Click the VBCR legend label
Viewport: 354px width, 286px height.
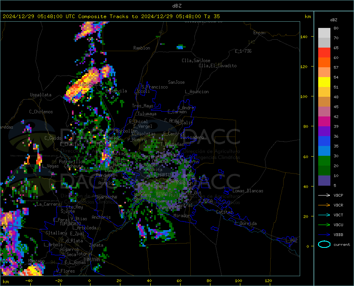coord(338,205)
